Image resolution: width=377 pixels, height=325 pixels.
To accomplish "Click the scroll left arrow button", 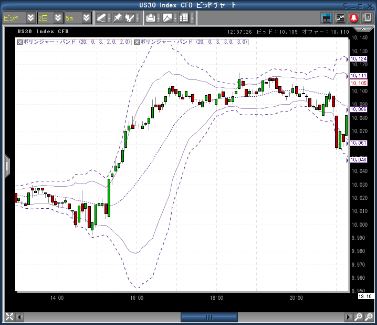I will point(20,317).
